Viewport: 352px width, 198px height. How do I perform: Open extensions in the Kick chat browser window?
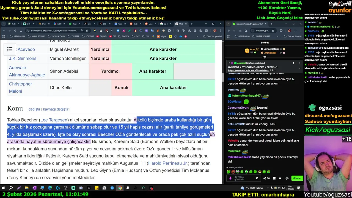281,31
